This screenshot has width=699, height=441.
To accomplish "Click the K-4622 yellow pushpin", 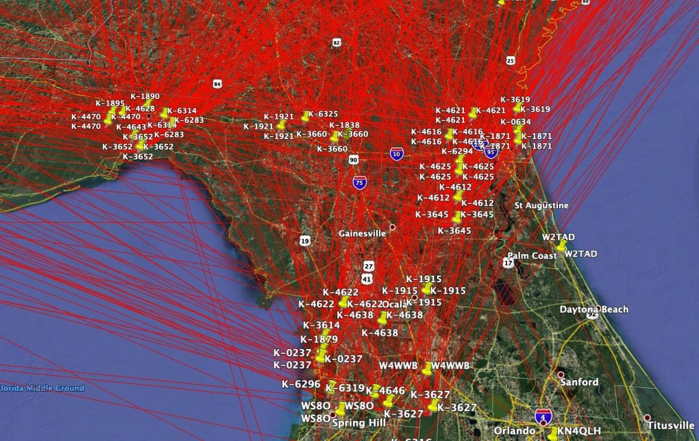I will point(343,303).
